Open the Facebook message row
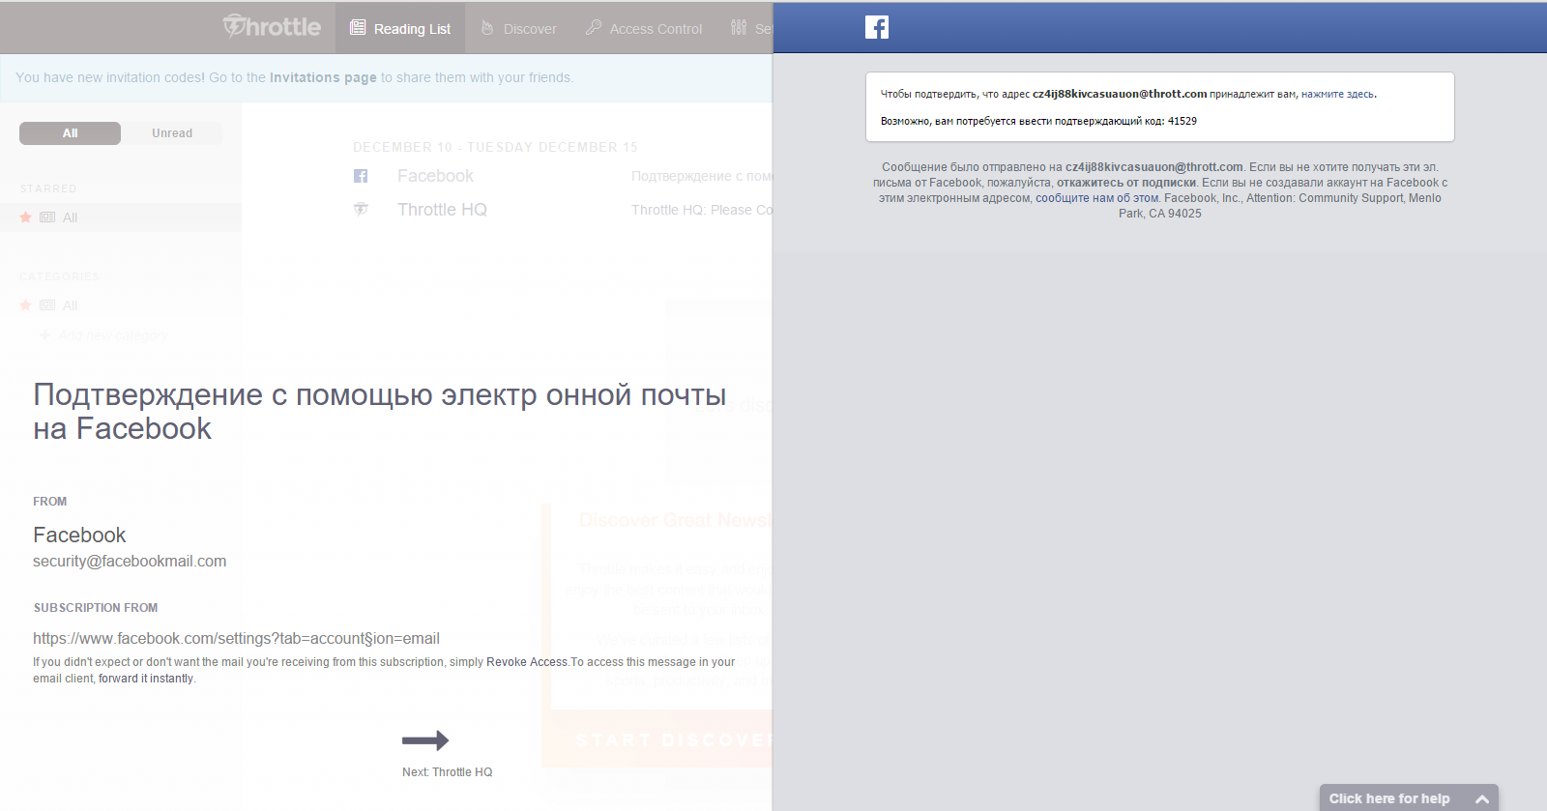The height and width of the screenshot is (811, 1547). 563,176
